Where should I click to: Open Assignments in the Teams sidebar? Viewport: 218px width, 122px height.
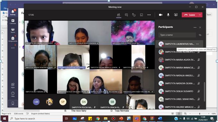tap(13, 39)
